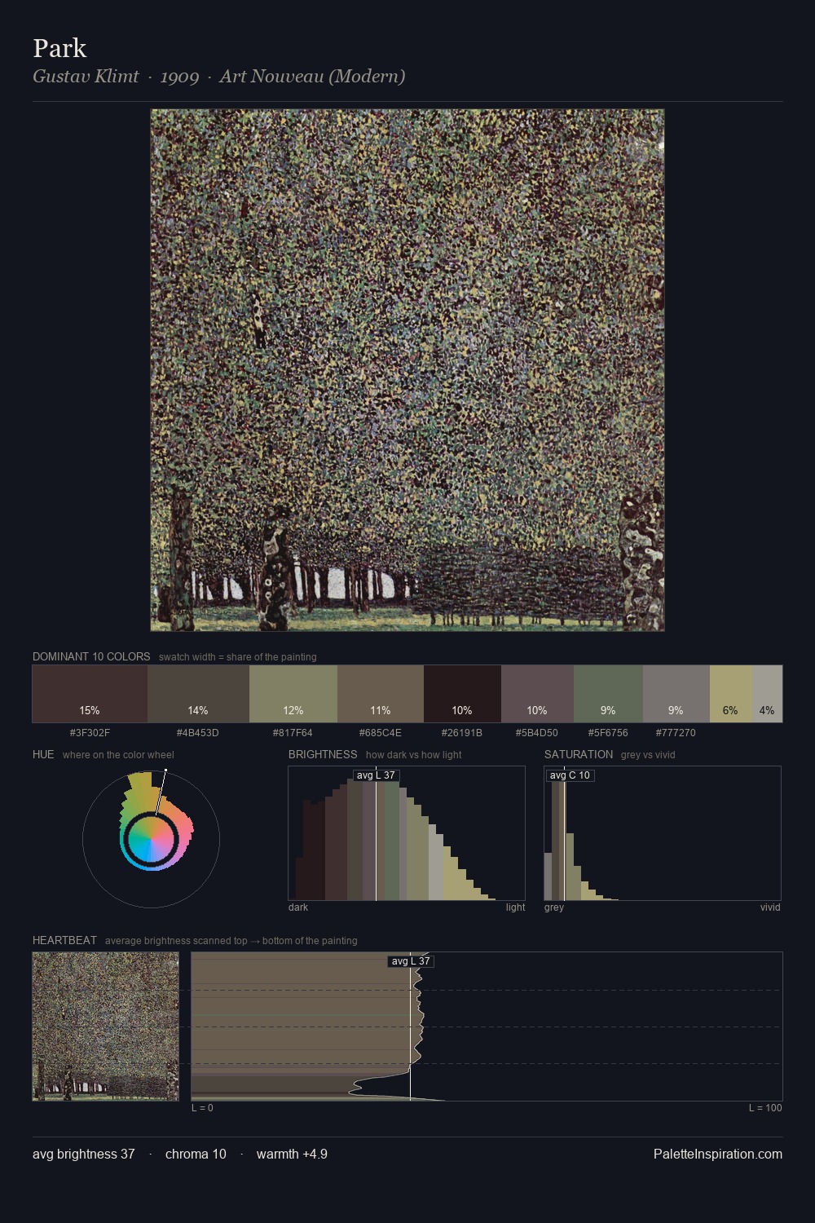The image size is (815, 1223).
Task: Choose the grey 9% swatch #777270
Action: tap(676, 694)
